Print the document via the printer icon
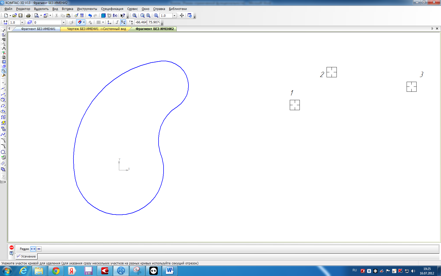The image size is (441, 276). [28, 16]
